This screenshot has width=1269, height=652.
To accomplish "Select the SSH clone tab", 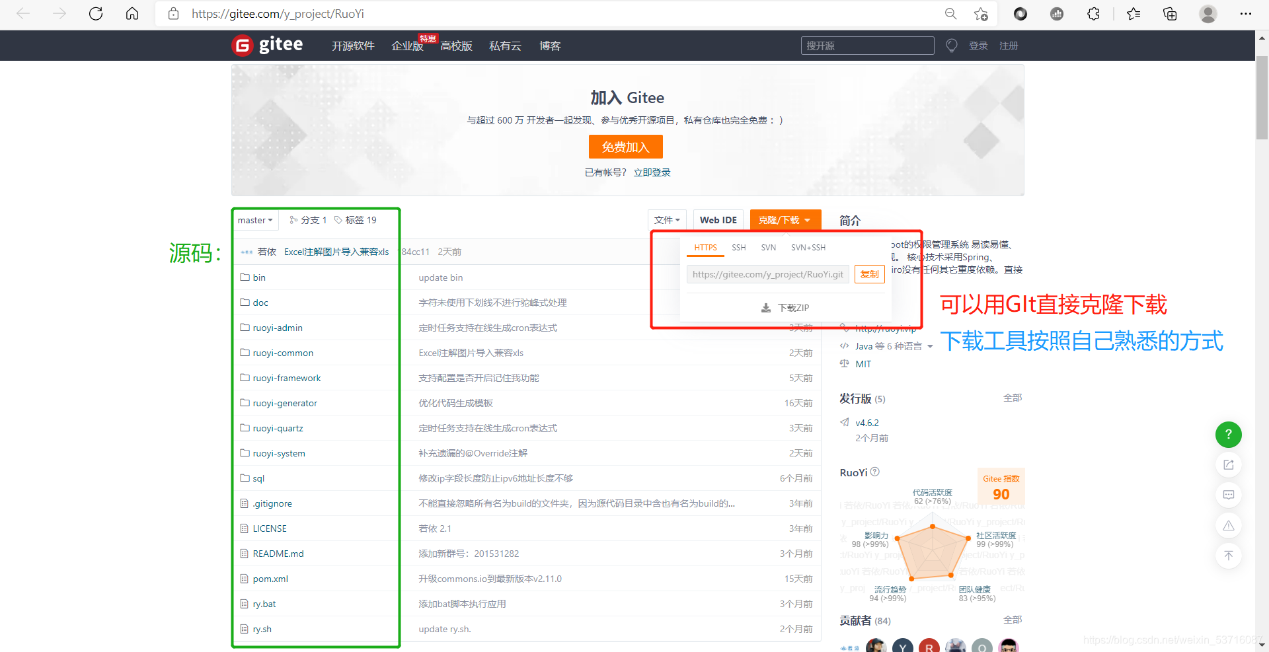I will tap(739, 248).
